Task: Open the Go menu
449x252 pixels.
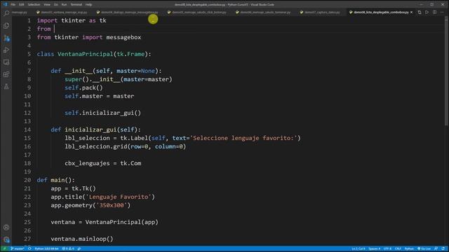Action: click(56, 5)
